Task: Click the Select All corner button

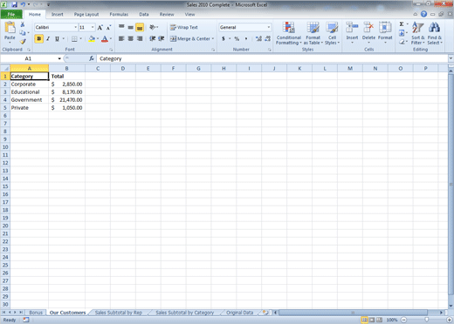Action: point(5,69)
